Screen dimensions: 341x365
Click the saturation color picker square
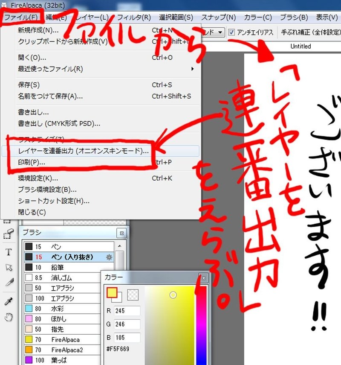(170, 325)
